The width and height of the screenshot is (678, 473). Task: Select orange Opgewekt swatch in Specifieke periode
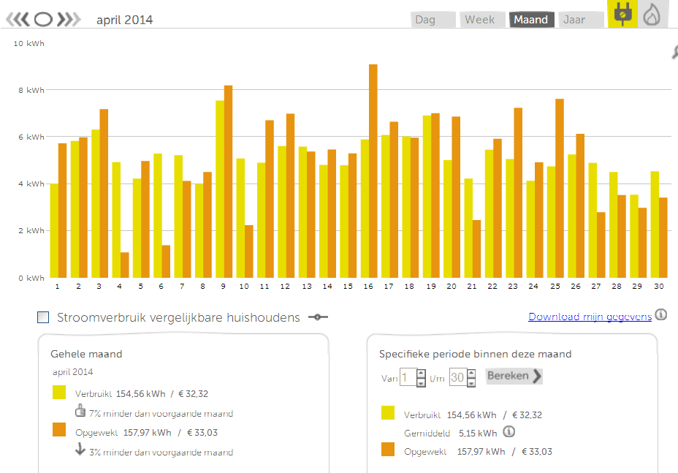388,449
